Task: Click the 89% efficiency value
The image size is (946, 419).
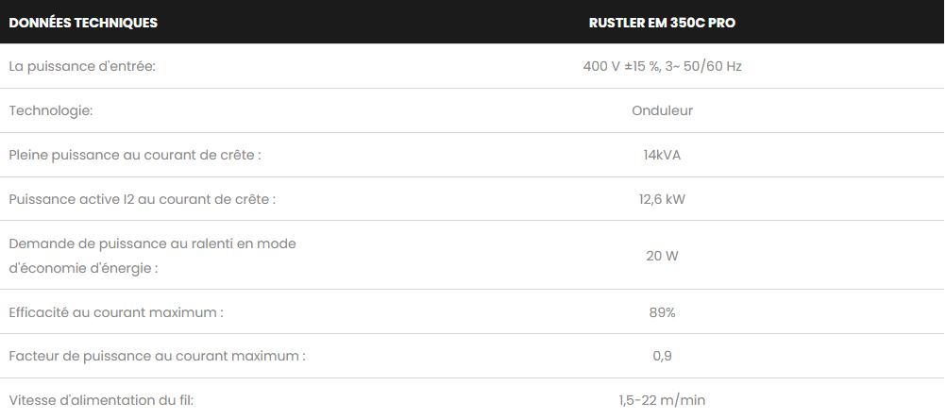Action: point(662,312)
